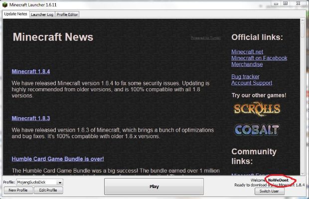Click the Edit Profile button
309x199 pixels.
(48, 190)
